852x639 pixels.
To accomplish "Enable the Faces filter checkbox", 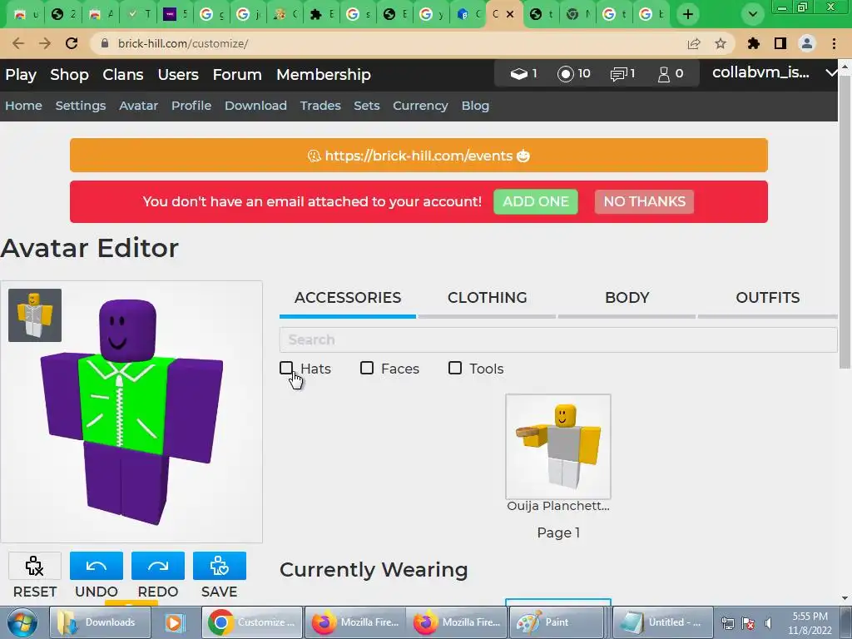I will pos(367,369).
